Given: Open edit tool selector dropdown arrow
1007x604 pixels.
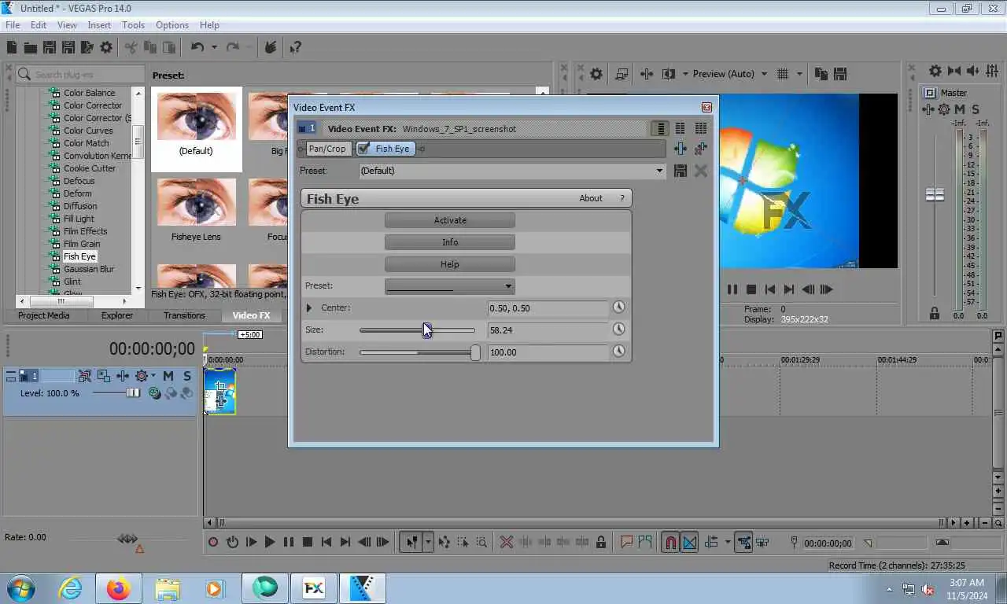Looking at the screenshot, I should (428, 542).
